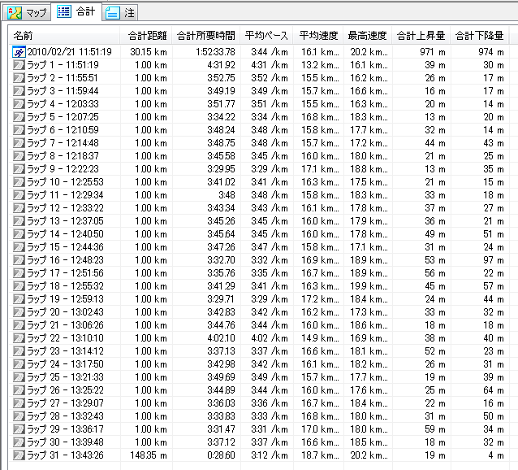Sort by the 合計距離 column header
This screenshot has width=518, height=470.
pos(147,36)
